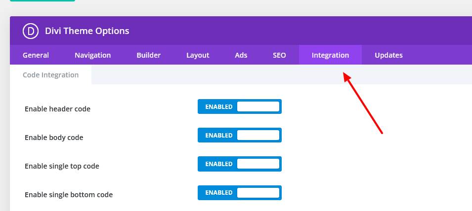Go to the Layout tab

click(x=198, y=55)
